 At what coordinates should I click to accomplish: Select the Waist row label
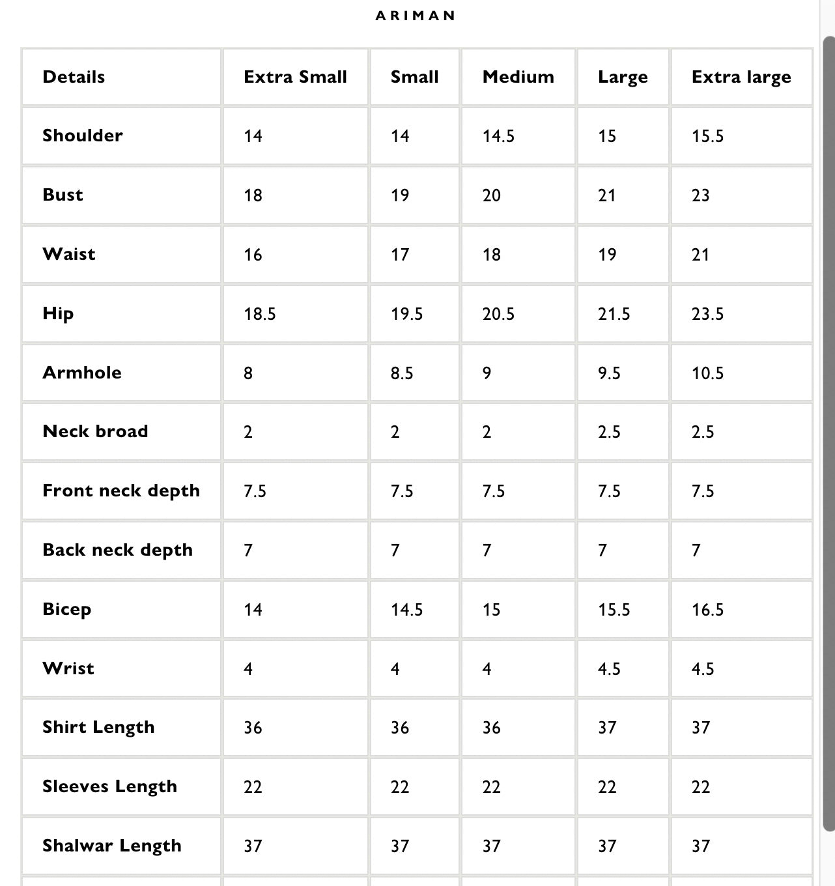(x=69, y=254)
